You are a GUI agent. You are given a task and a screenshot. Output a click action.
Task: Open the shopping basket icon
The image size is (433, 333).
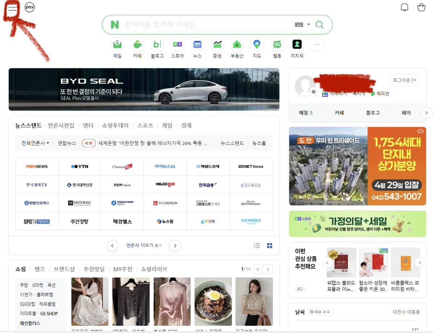click(x=421, y=7)
